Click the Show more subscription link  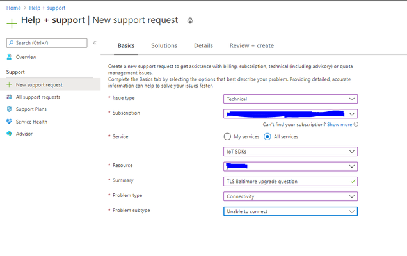339,124
